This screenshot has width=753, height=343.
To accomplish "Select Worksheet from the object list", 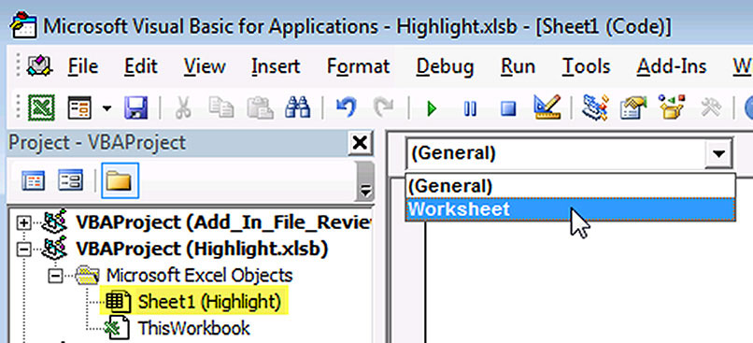I will click(570, 209).
